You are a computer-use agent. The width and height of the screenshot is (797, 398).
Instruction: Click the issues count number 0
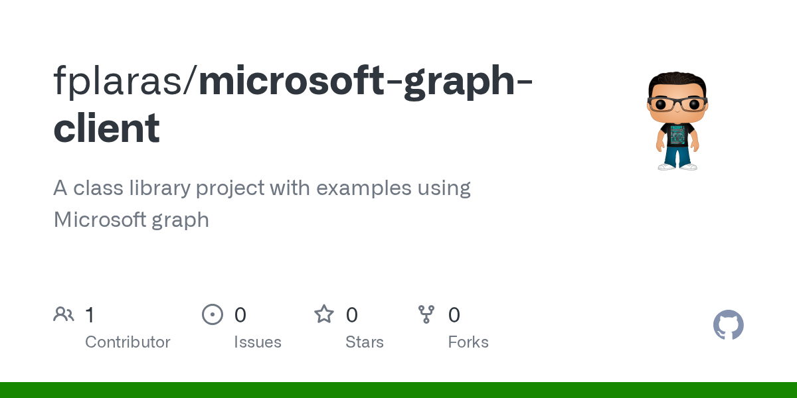pos(240,315)
